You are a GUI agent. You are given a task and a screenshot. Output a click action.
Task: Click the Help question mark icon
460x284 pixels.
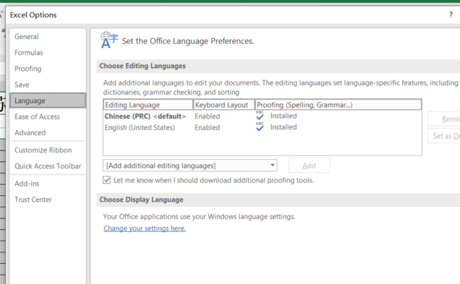tap(451, 15)
